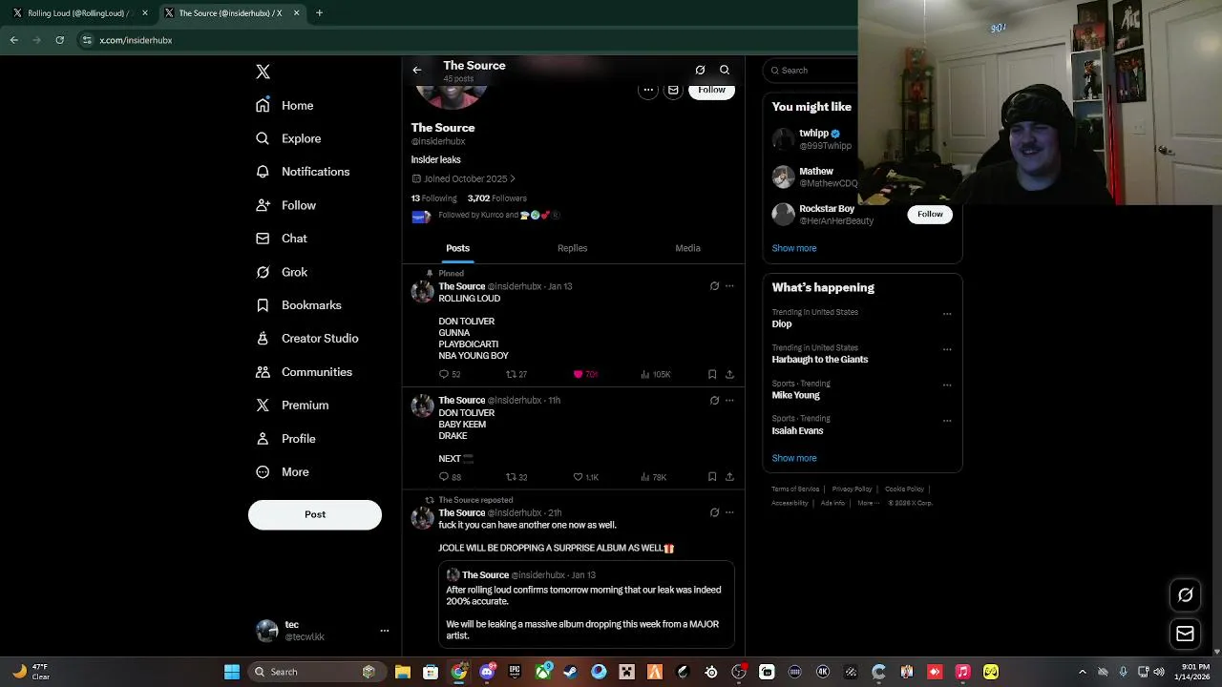The width and height of the screenshot is (1222, 687).
Task: Follow The Source profile
Action: pos(711,90)
